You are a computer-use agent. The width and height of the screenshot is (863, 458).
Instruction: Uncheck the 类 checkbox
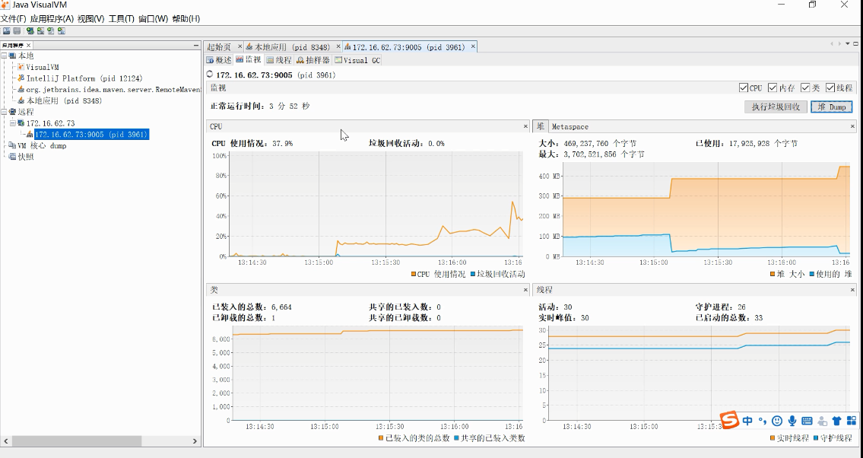[x=806, y=87]
